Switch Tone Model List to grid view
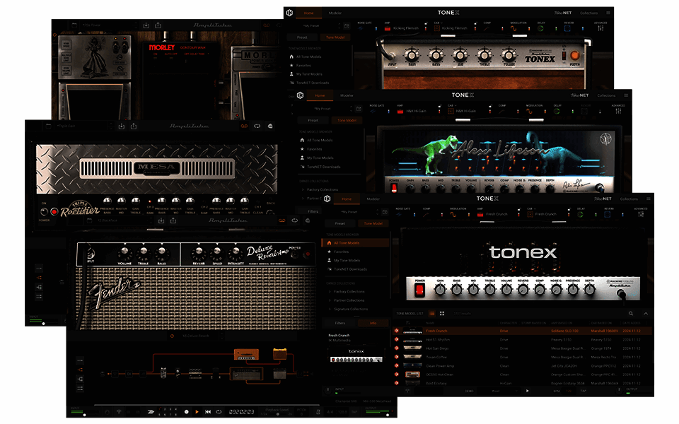This screenshot has height=424, width=679. (442, 313)
